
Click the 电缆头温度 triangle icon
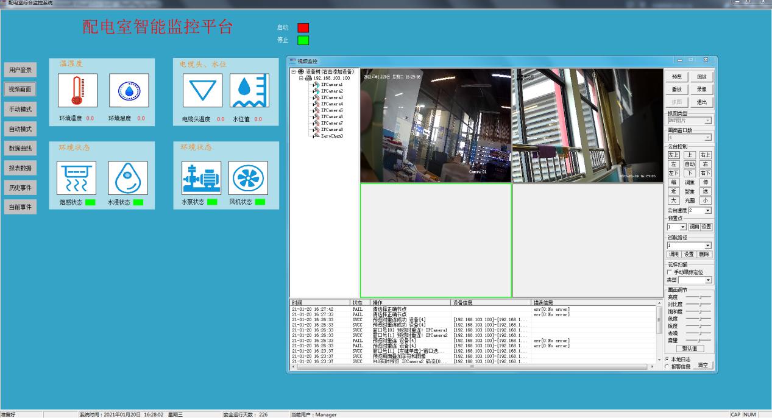point(202,90)
